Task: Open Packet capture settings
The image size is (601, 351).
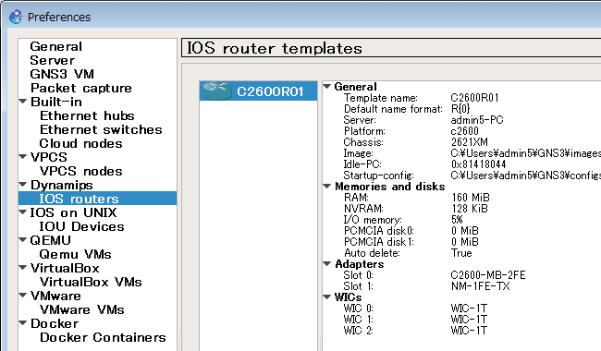Action: (81, 88)
